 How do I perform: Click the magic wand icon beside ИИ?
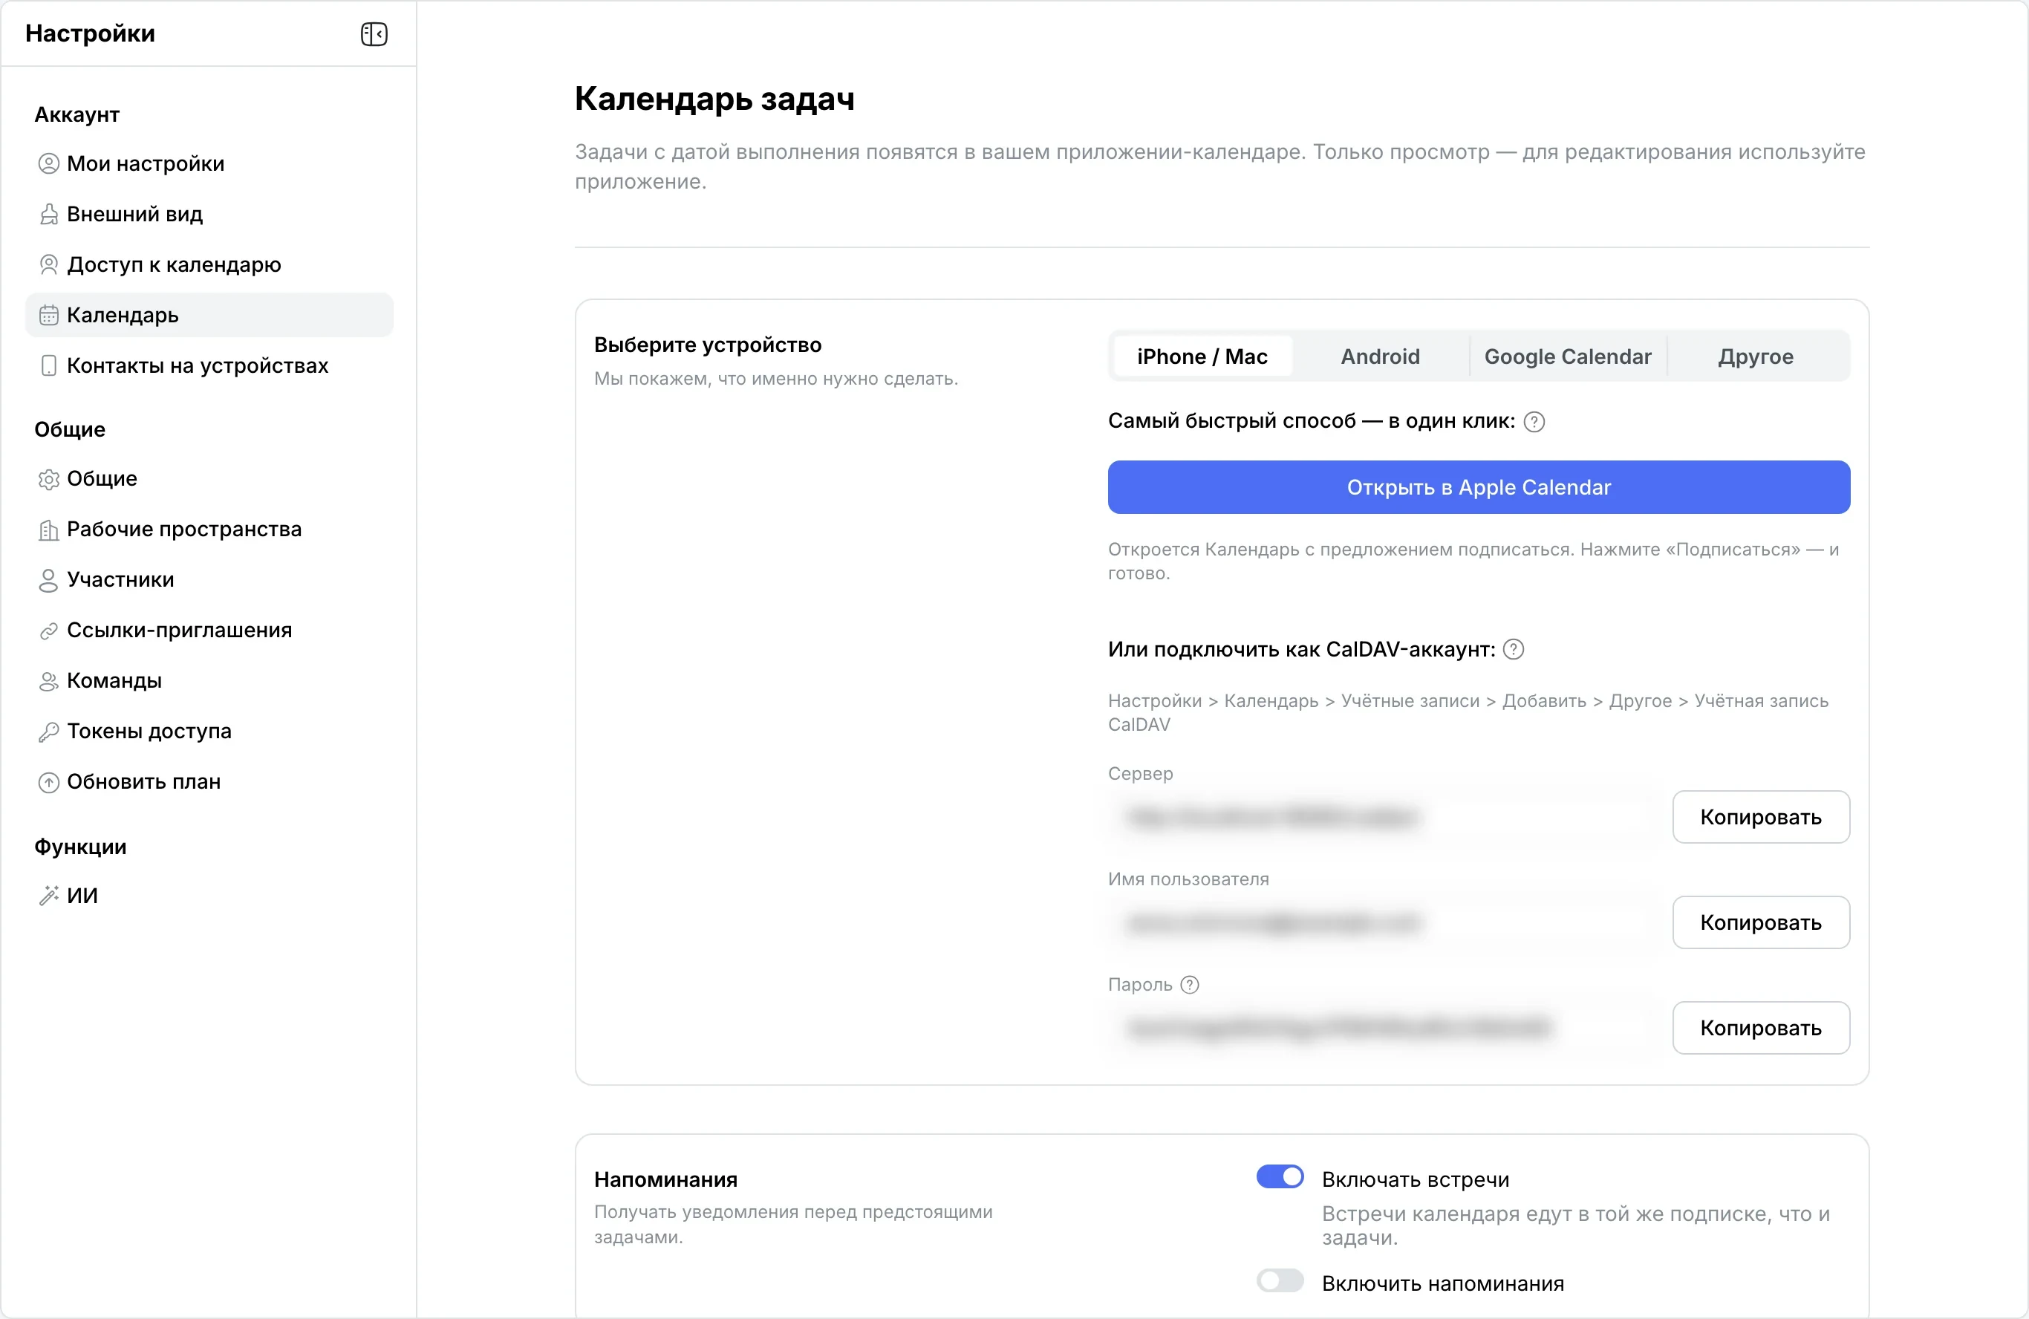click(48, 895)
